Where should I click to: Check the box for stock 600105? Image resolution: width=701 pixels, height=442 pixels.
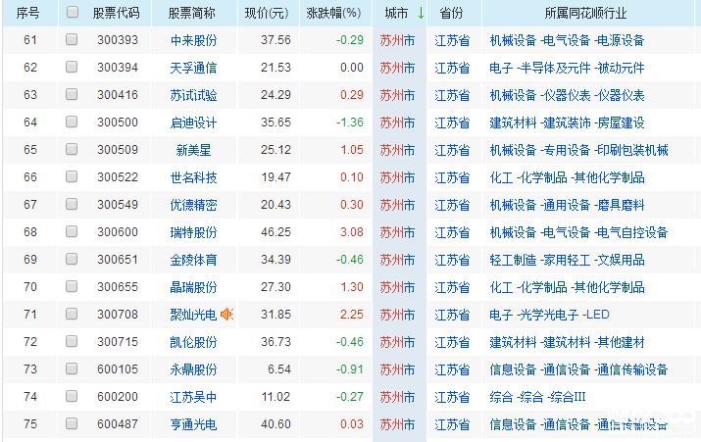pos(72,368)
